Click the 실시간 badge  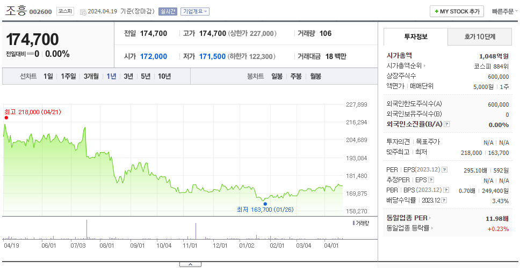point(168,11)
